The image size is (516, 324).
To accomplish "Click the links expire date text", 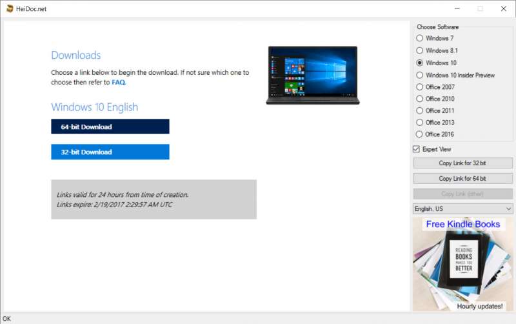I will [x=115, y=205].
